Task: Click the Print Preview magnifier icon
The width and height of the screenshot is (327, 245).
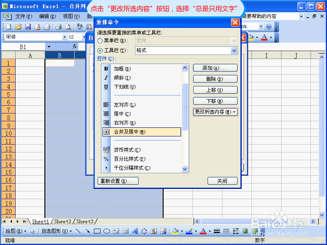Action: coord(68,27)
